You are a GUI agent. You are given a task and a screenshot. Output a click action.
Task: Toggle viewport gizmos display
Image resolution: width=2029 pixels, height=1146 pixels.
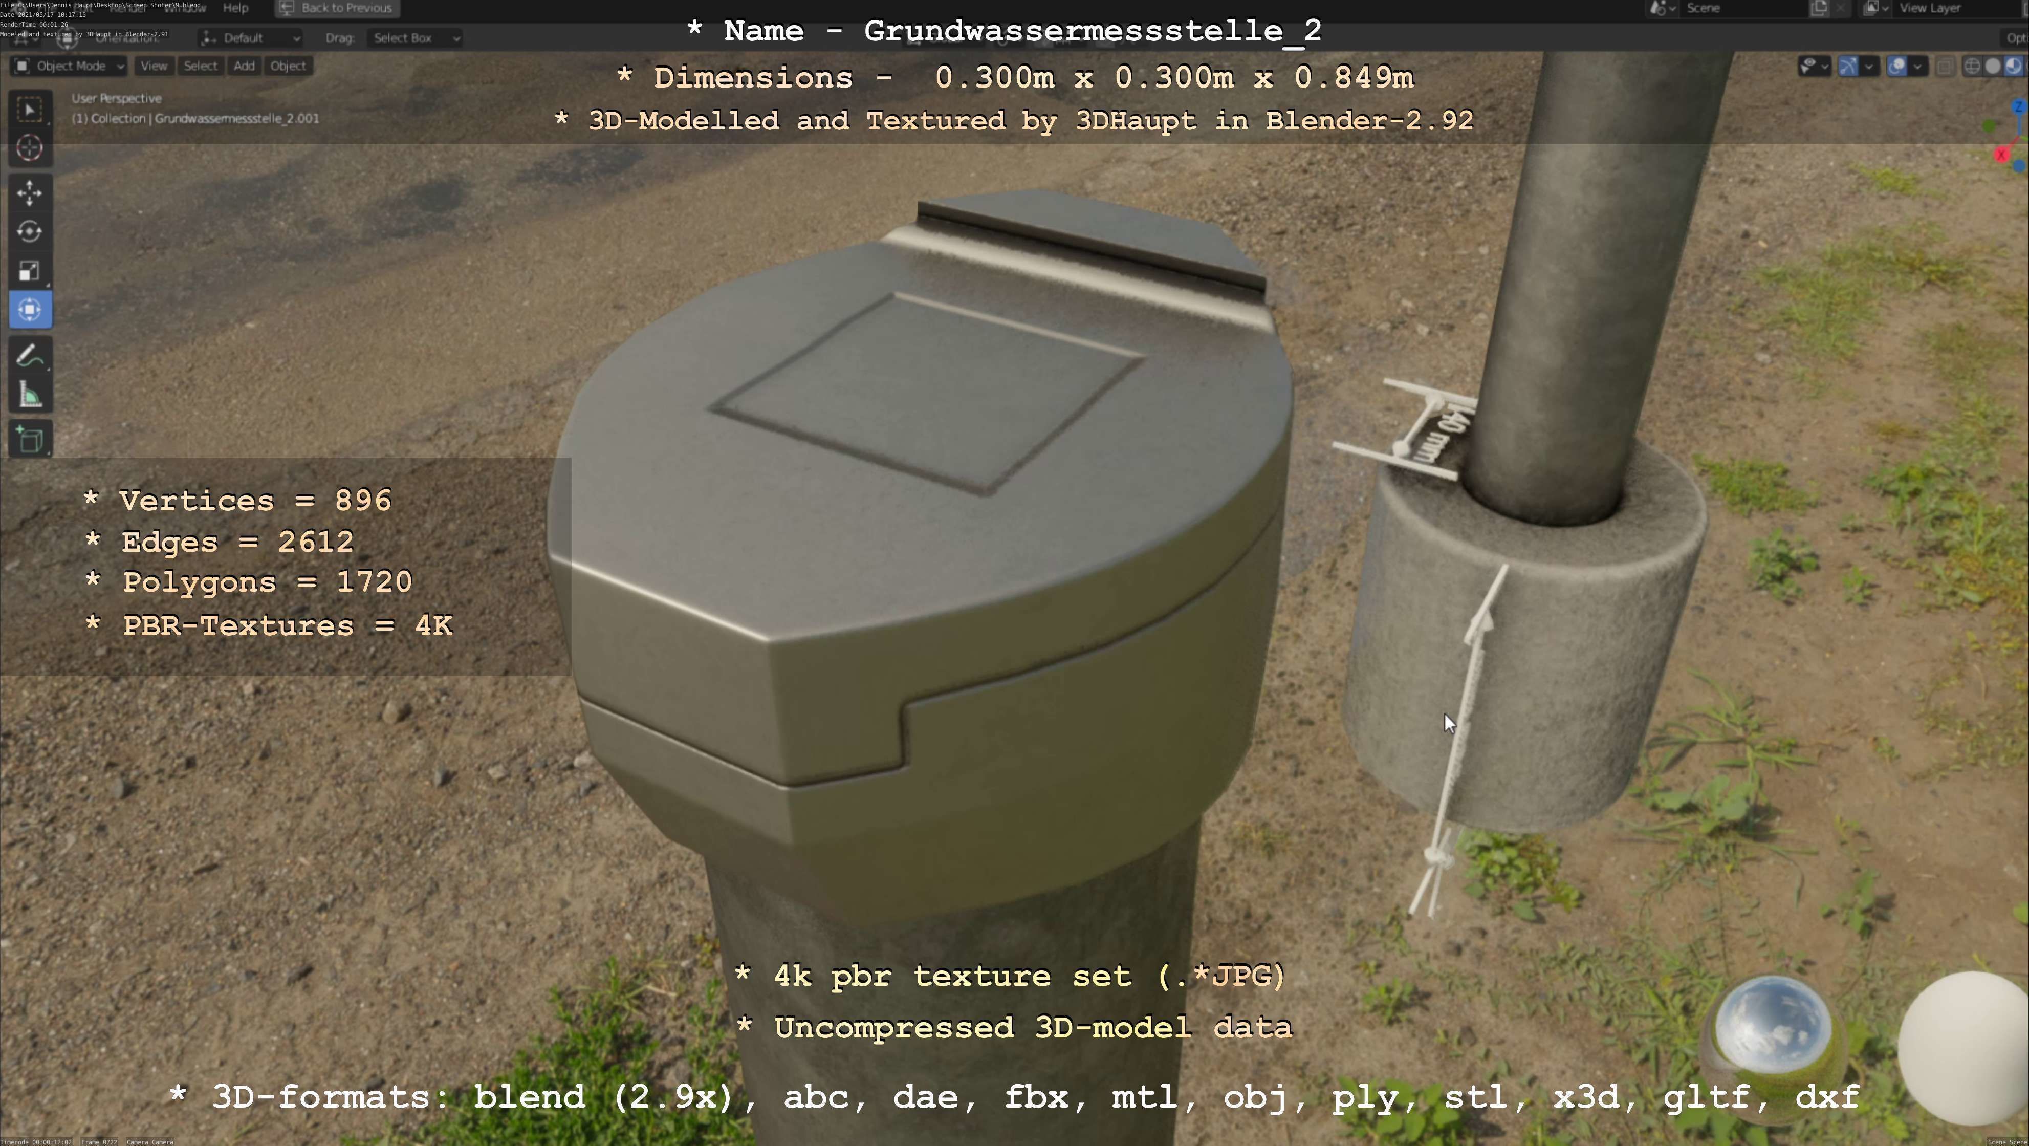1848,66
